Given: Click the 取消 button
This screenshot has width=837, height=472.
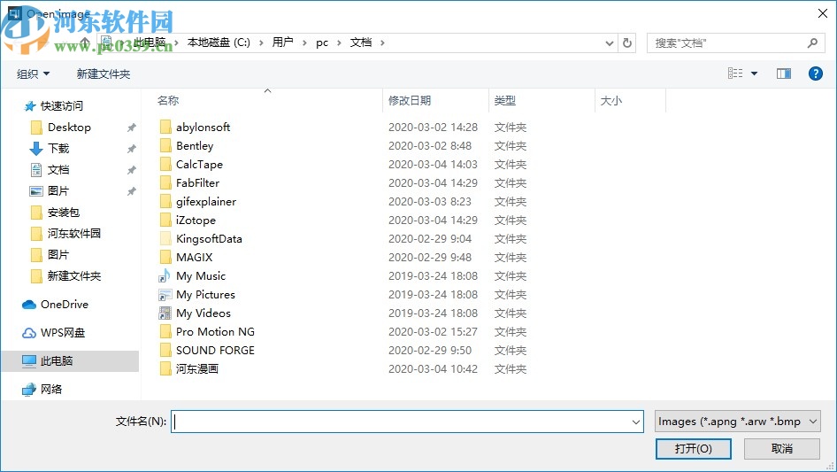Looking at the screenshot, I should click(x=782, y=448).
